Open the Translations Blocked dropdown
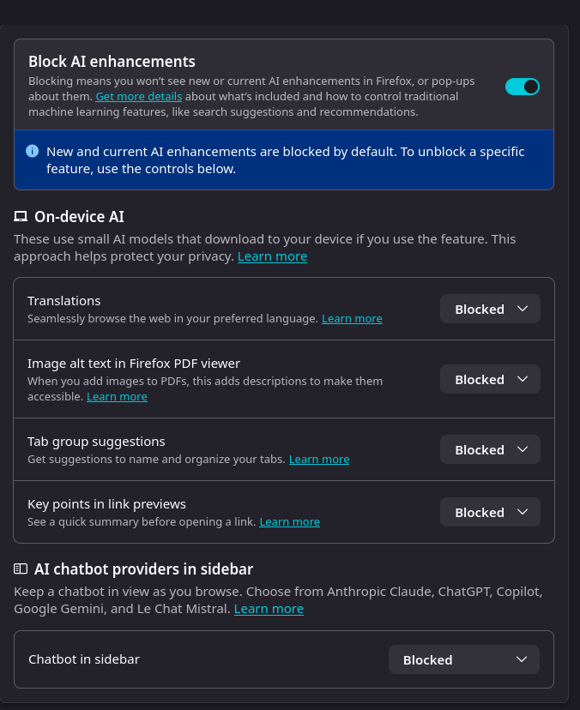The height and width of the screenshot is (710, 580). [x=490, y=310]
